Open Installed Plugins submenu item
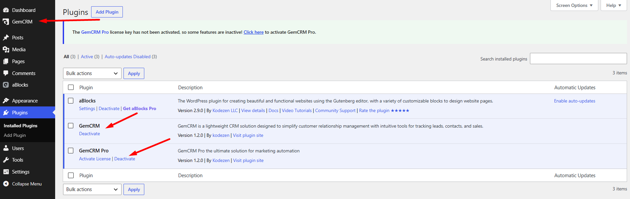Screen dimensions: 630x199 click(x=20, y=126)
